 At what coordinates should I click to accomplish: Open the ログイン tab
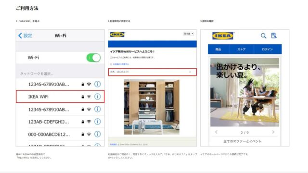pyautogui.click(x=268, y=49)
